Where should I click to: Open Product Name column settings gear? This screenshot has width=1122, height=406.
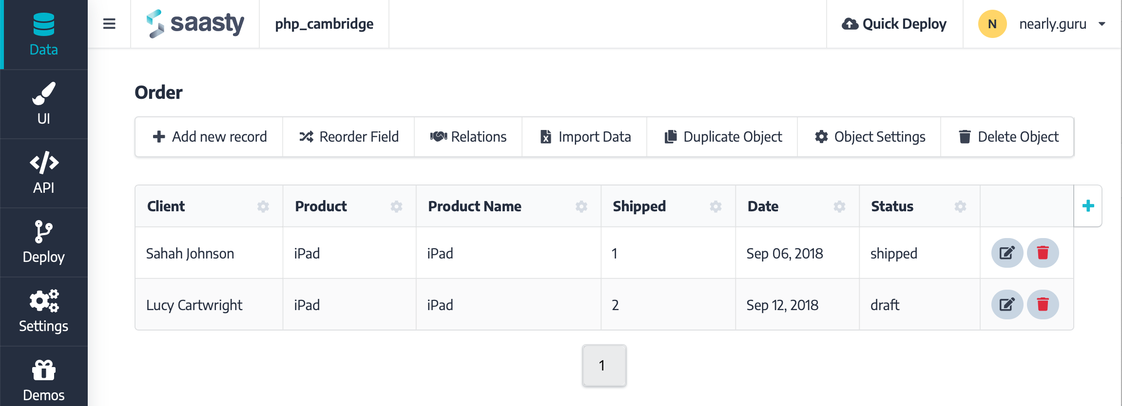581,207
